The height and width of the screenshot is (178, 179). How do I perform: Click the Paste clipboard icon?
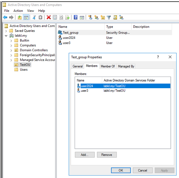(x=40, y=17)
